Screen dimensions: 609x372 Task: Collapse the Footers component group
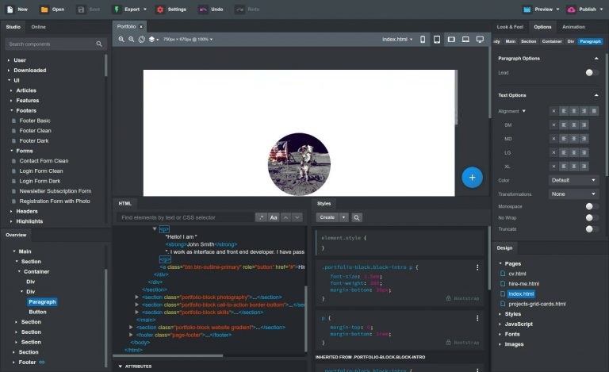coord(11,110)
